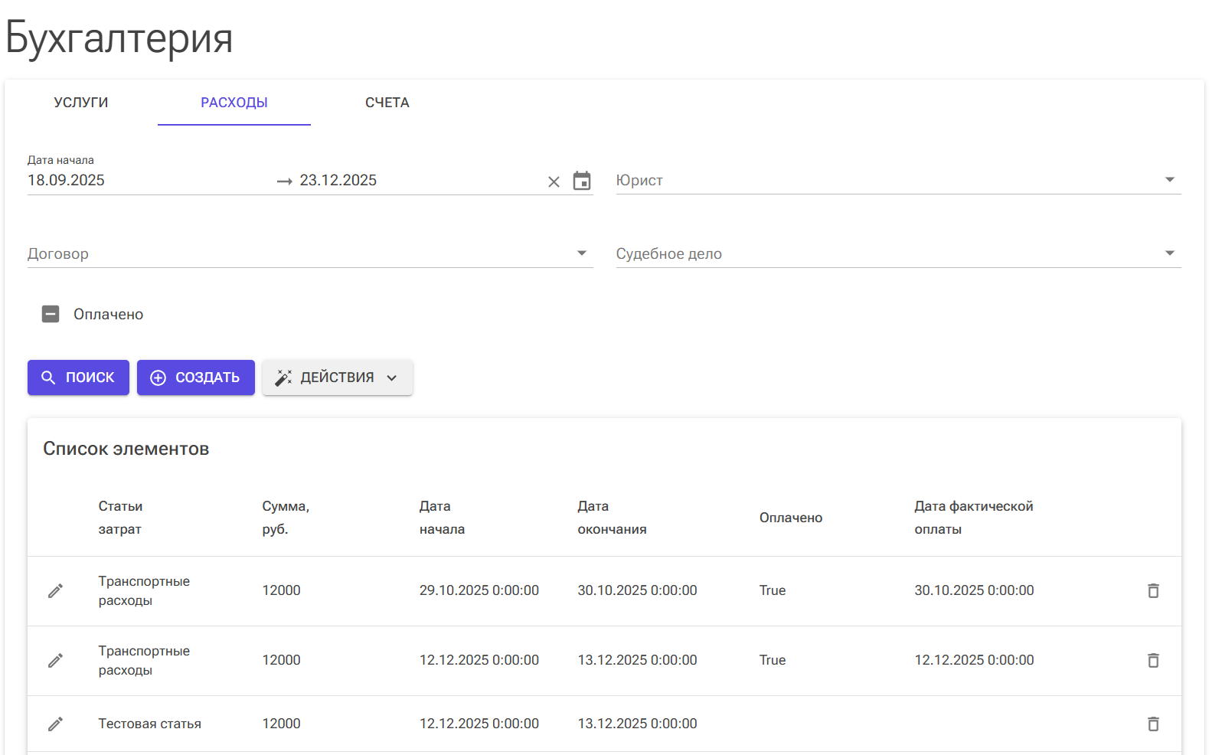
Task: Delete the row paid on 12.12.2025
Action: (x=1153, y=660)
